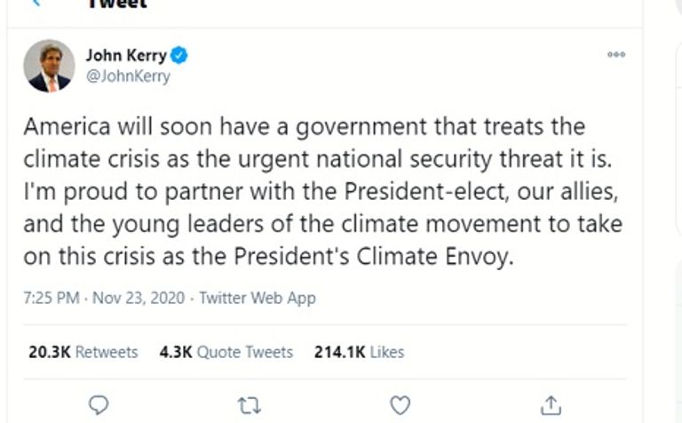View the 20.3K Retweets list
682x423 pixels.
point(83,352)
